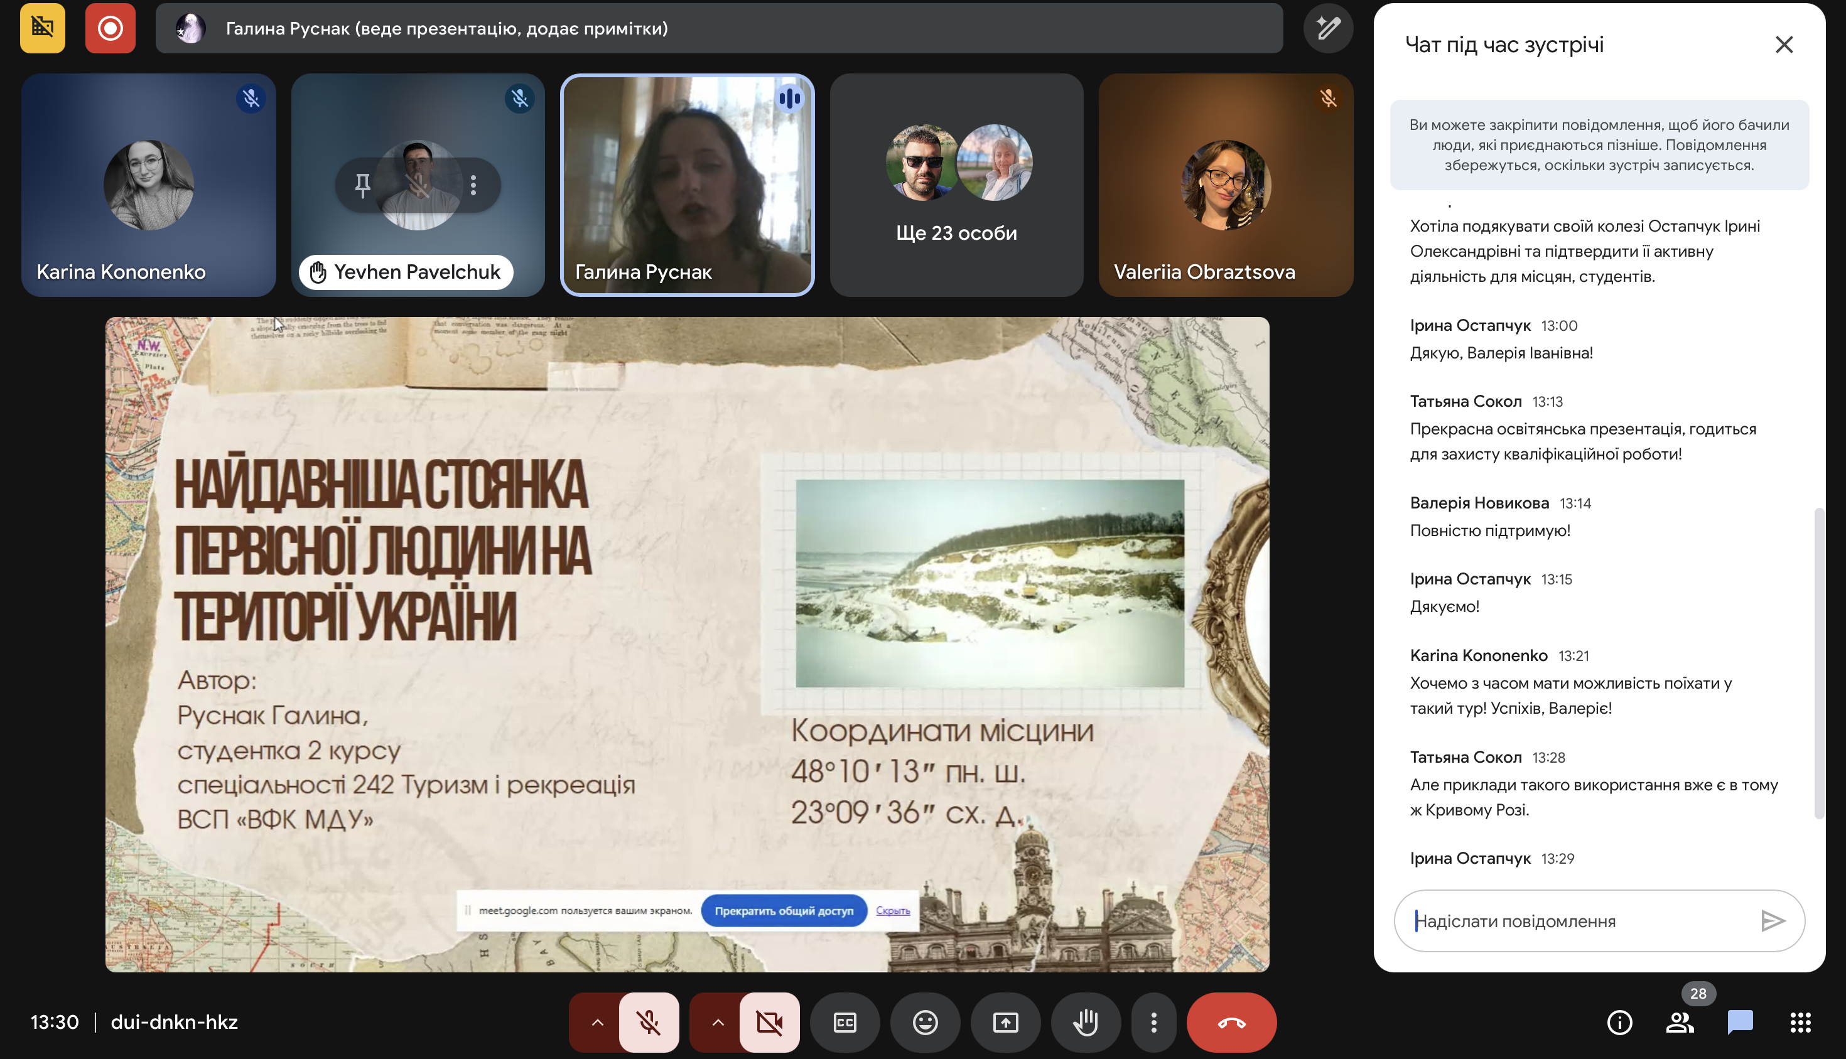
Task: Open the activities grid icon
Action: click(x=1800, y=1023)
